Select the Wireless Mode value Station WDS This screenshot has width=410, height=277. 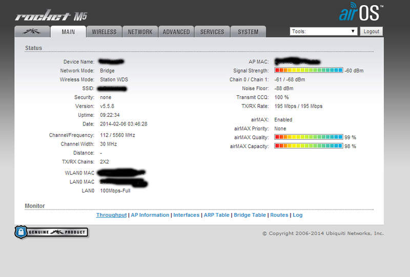(114, 79)
